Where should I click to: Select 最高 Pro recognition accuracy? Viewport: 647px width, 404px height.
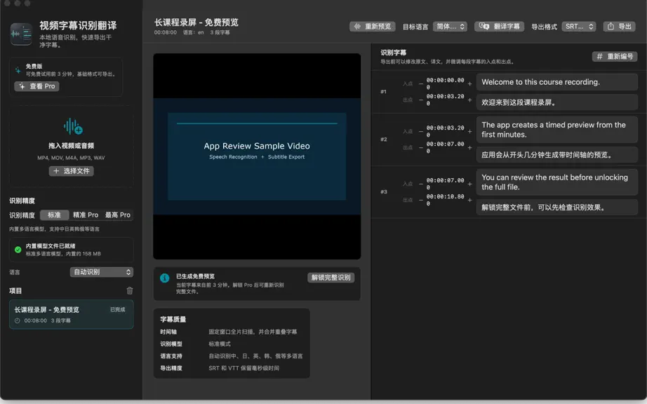pyautogui.click(x=118, y=215)
